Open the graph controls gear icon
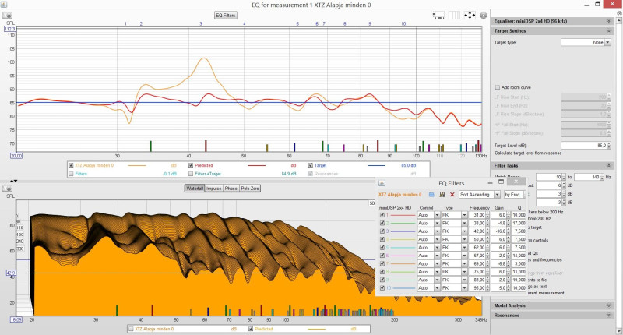This screenshot has height=335, width=623. click(483, 15)
